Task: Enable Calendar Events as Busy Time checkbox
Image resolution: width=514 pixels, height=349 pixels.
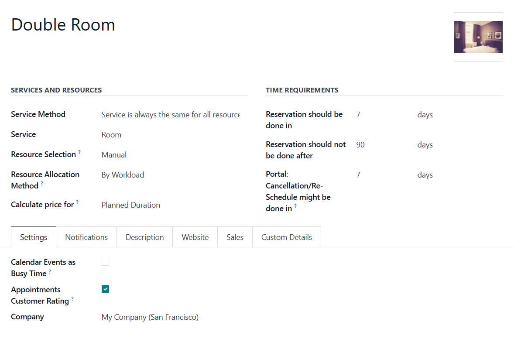Action: click(105, 262)
